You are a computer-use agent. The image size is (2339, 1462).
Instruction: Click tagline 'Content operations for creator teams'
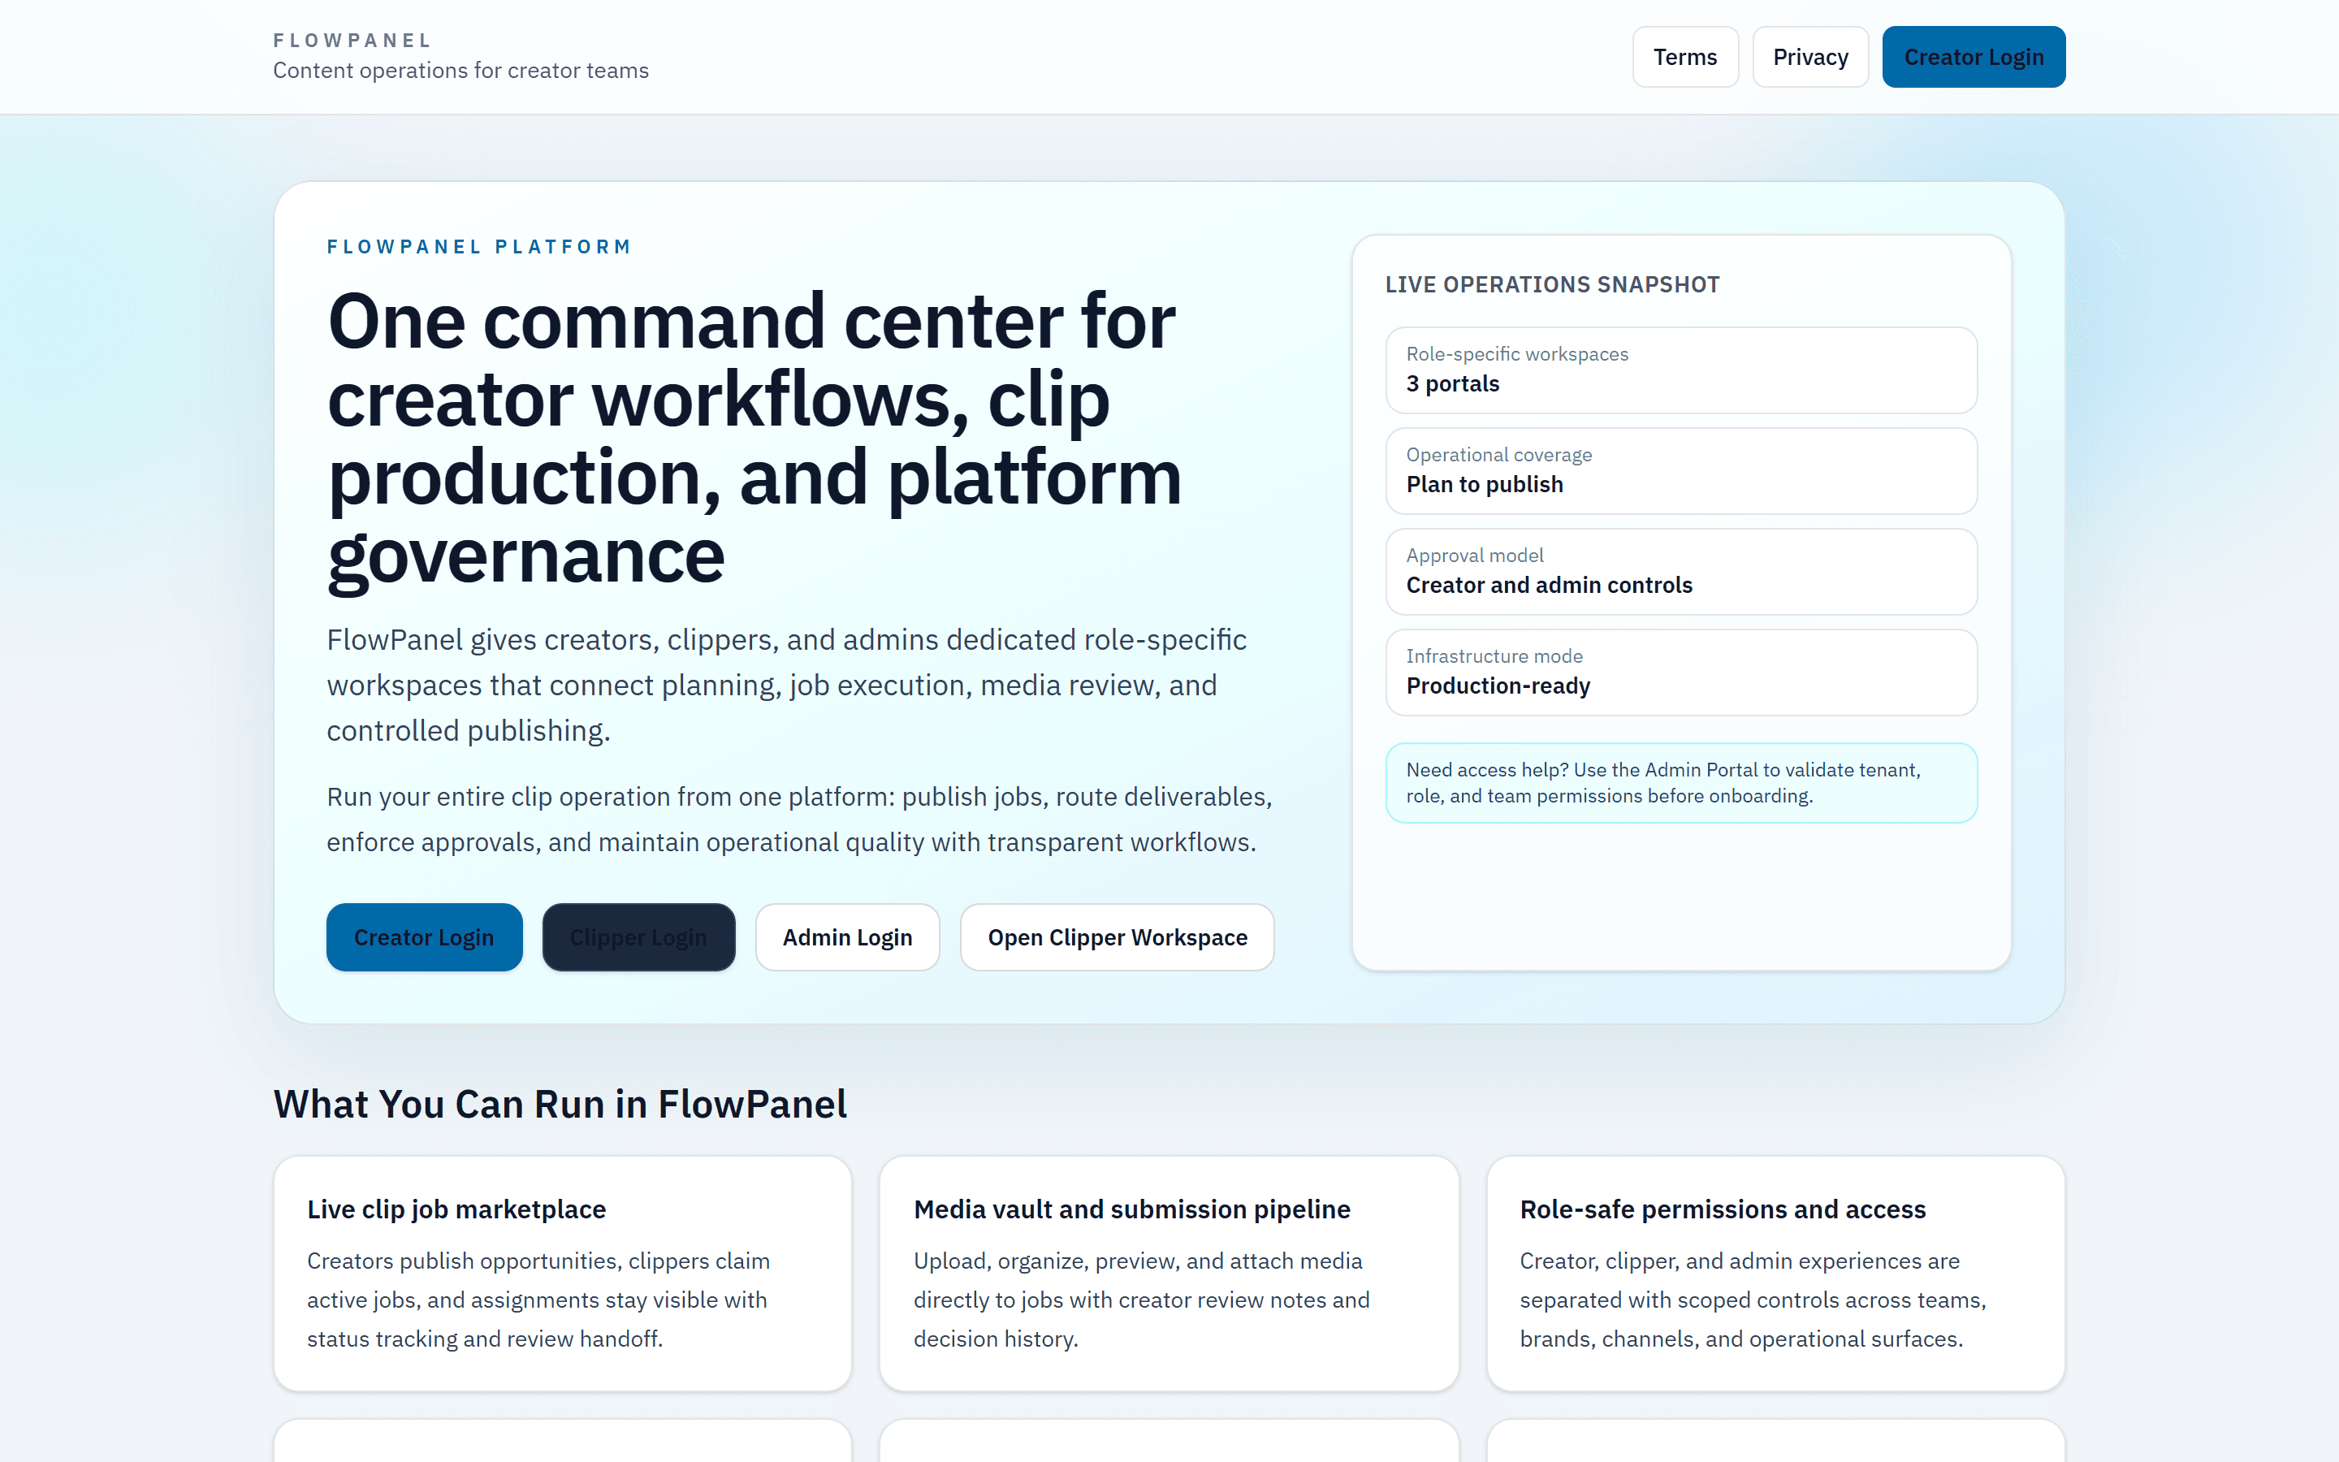click(x=461, y=71)
